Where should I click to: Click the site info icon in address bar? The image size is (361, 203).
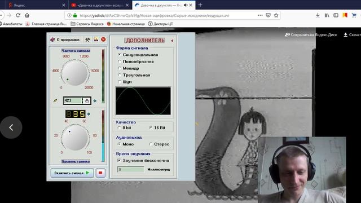69,15
